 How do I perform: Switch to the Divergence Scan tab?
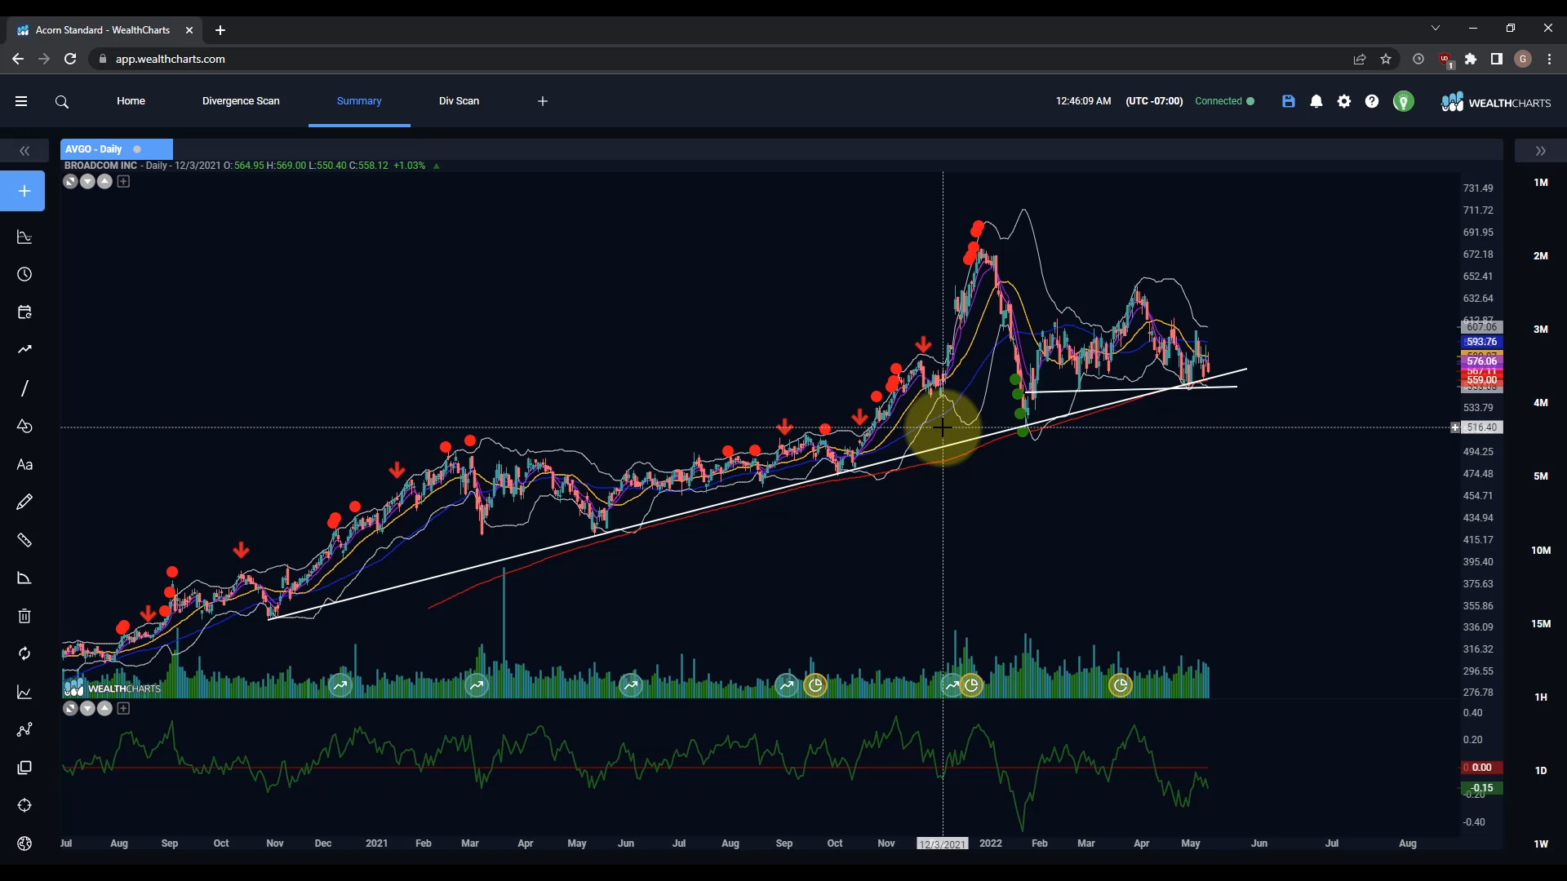(x=241, y=101)
